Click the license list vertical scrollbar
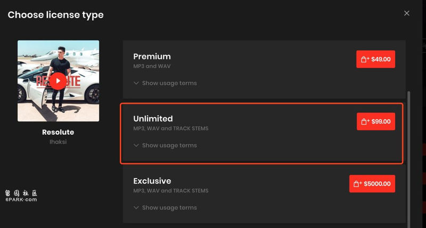The height and width of the screenshot is (228, 426). (x=408, y=160)
